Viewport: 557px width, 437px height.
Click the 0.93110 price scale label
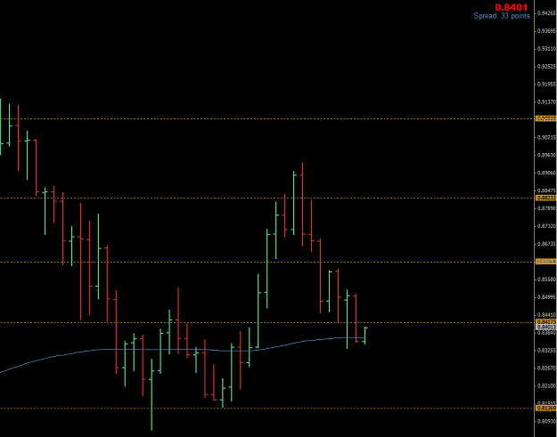tap(546, 49)
